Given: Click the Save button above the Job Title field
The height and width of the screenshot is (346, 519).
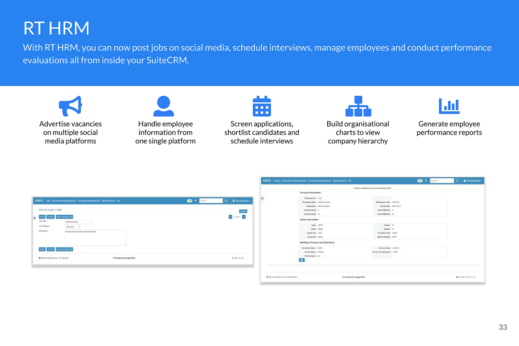Looking at the screenshot, I should click(x=42, y=217).
